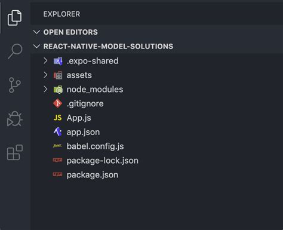
Task: Open the App.js file
Action: [x=79, y=118]
